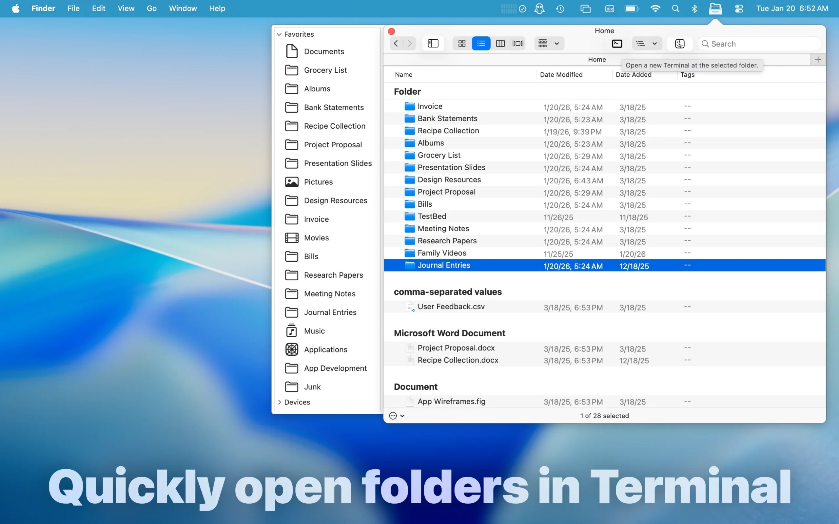Viewport: 839px width, 524px height.
Task: Click the Open Terminal toolbar icon
Action: pos(617,44)
